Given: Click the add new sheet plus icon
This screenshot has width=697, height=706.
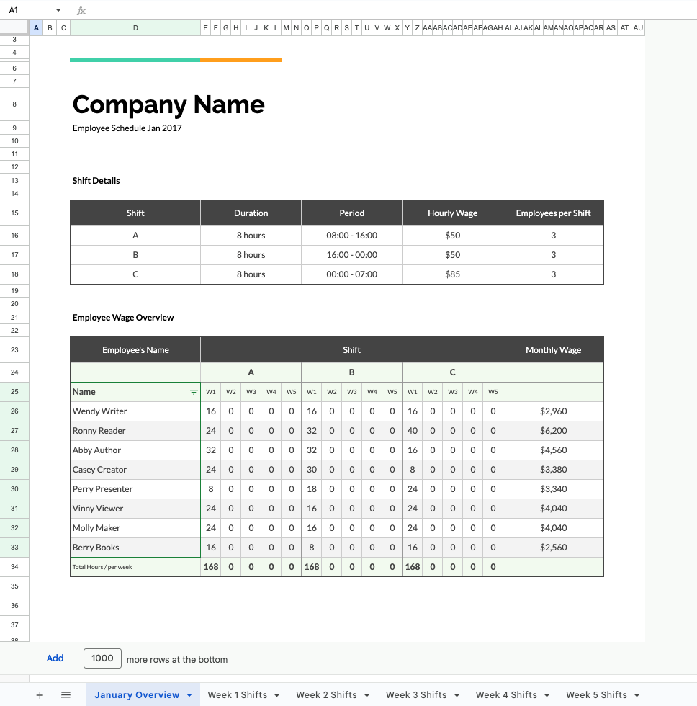Looking at the screenshot, I should (40, 694).
